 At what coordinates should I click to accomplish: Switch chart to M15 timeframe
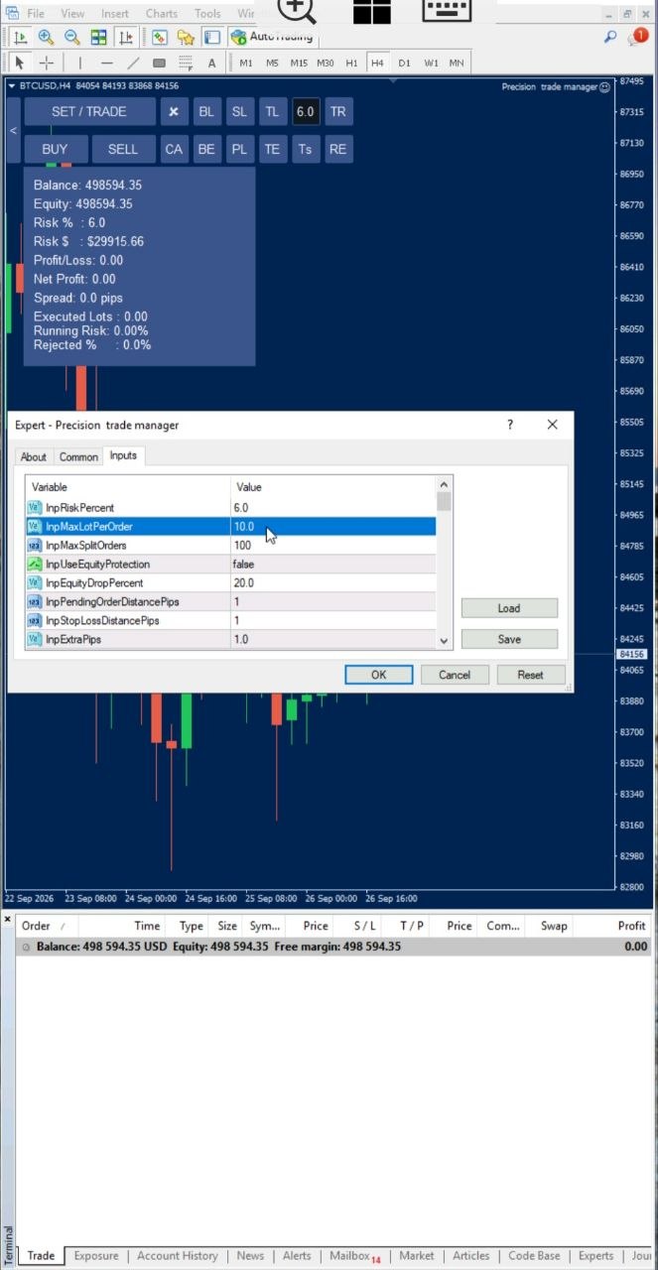pyautogui.click(x=299, y=63)
